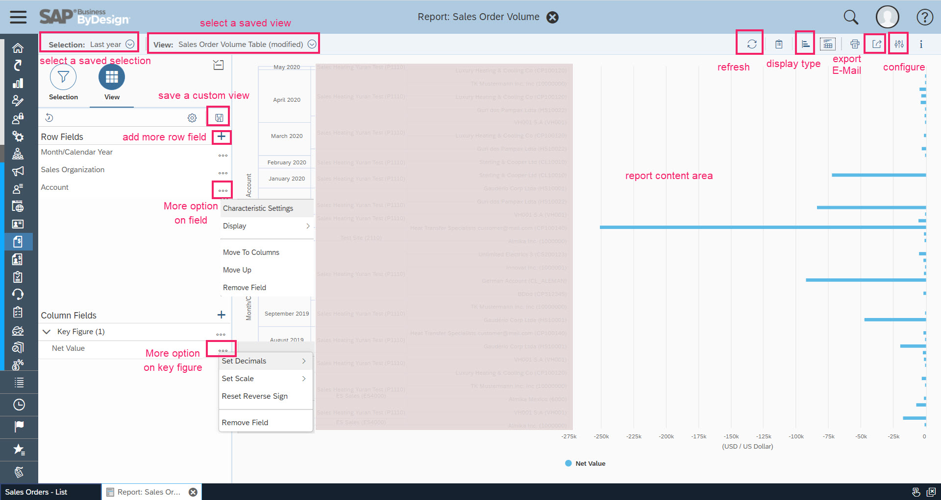Viewport: 941px width, 500px height.
Task: Open the megaphone marketing sidebar icon
Action: (x=18, y=171)
